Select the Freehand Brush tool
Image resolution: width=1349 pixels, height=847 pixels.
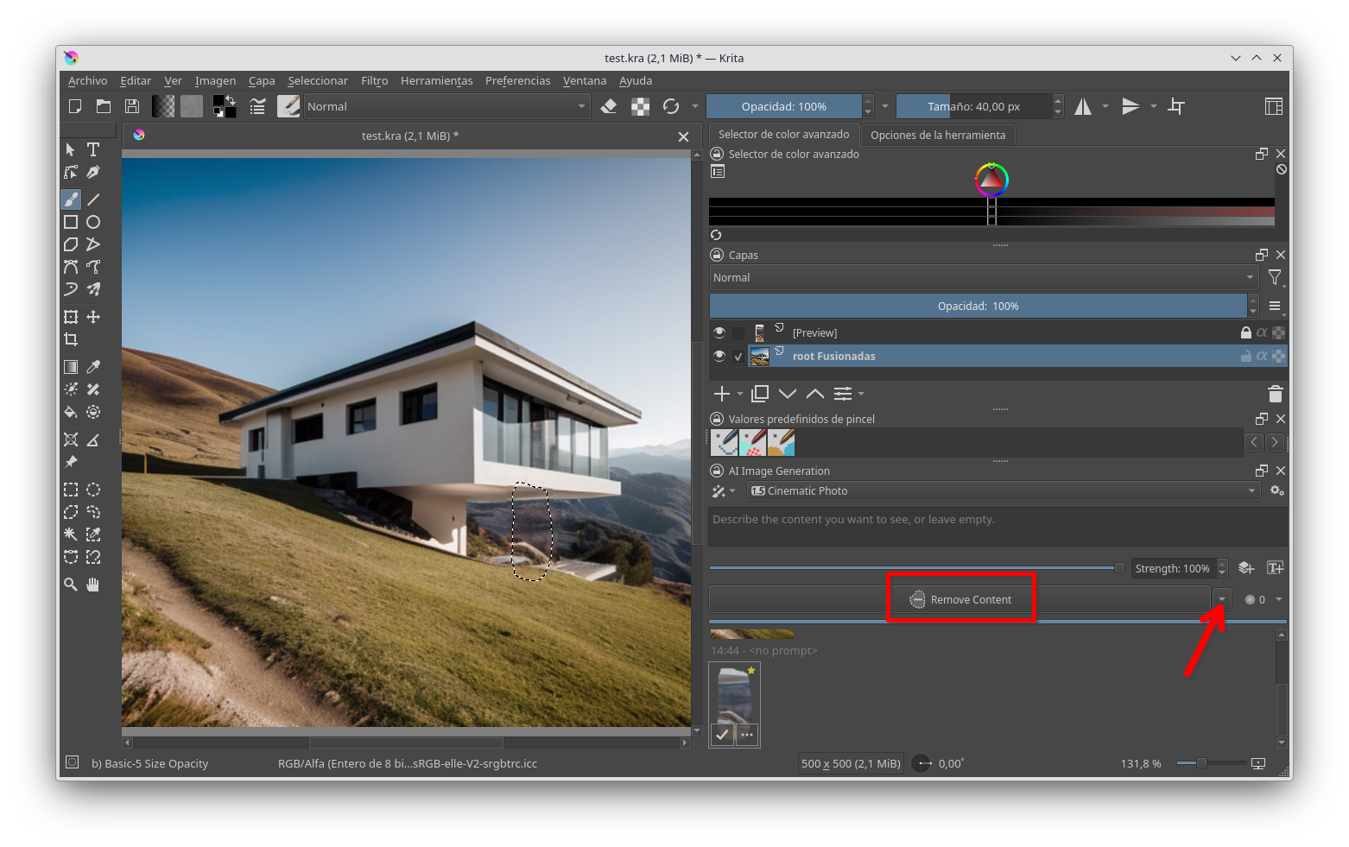71,199
